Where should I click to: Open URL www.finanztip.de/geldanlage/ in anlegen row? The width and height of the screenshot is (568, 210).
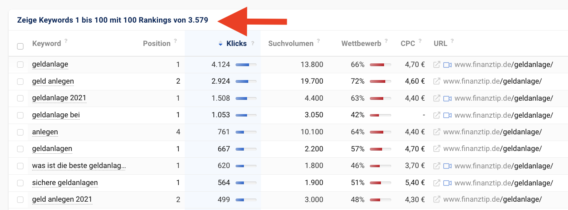493,132
